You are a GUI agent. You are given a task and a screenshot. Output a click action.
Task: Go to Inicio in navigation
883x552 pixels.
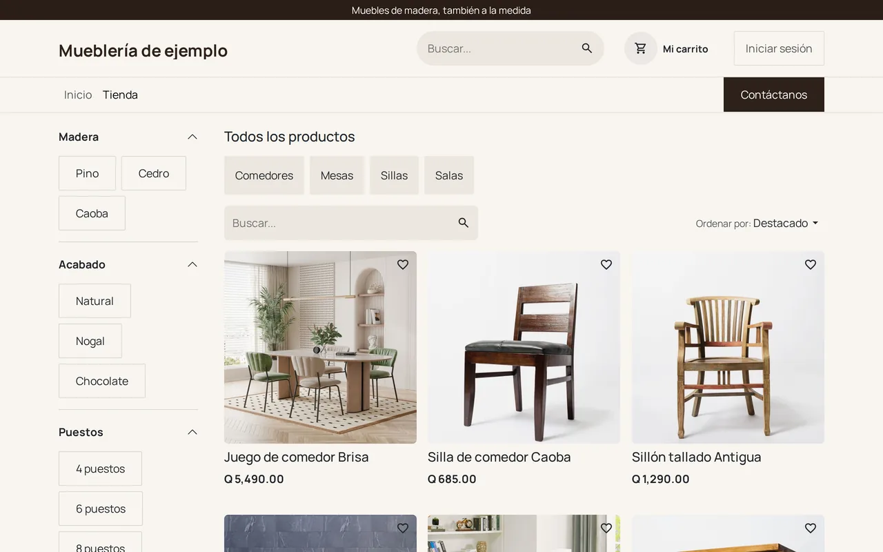coord(78,95)
